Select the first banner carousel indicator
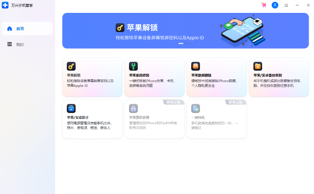The height and width of the screenshot is (194, 314). click(181, 43)
